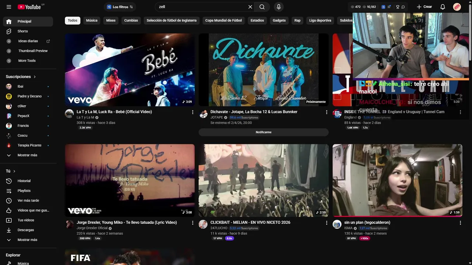This screenshot has width=472, height=265.
Task: Open Ver más tarde
Action: pos(28,201)
